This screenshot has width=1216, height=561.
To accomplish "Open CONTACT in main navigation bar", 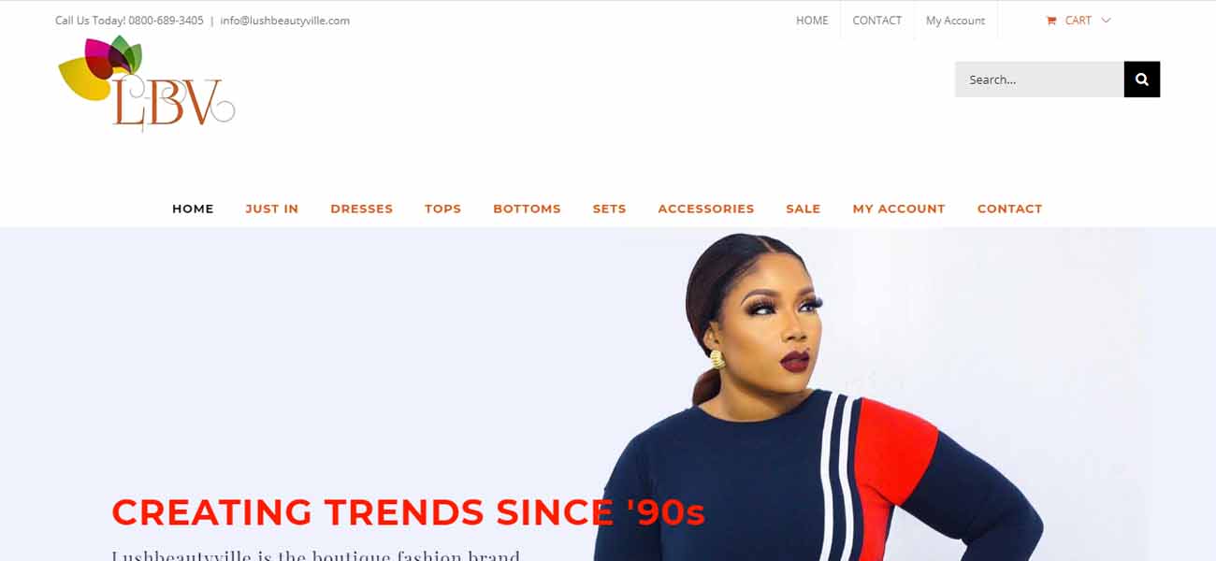I will pyautogui.click(x=1009, y=209).
